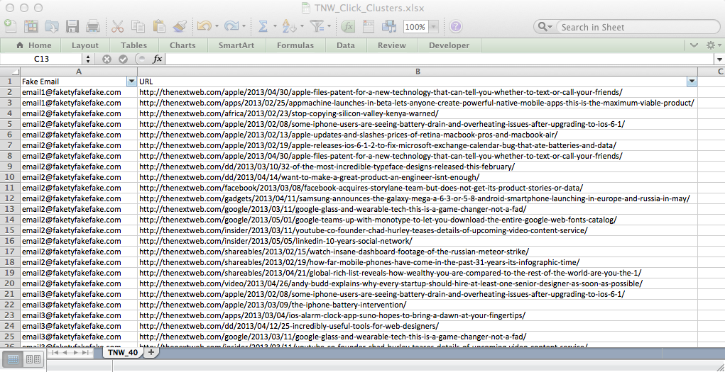Select the Format Painter brush icon
The image size is (725, 372).
(180, 26)
